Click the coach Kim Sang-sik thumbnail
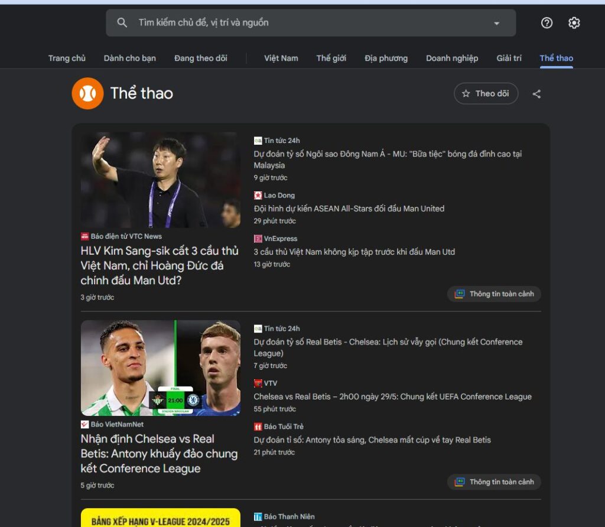605x527 pixels. (161, 180)
